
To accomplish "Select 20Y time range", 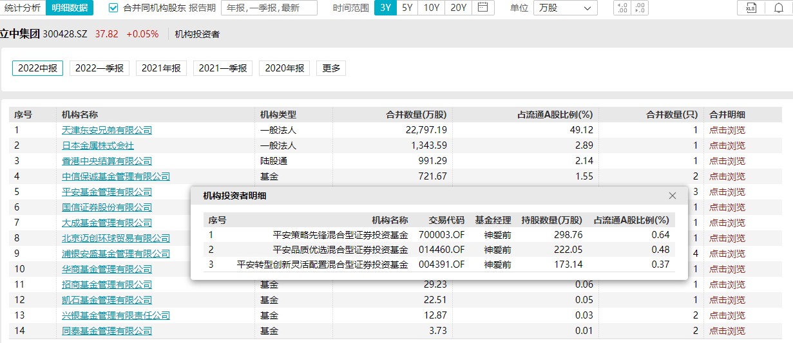I will tap(458, 8).
